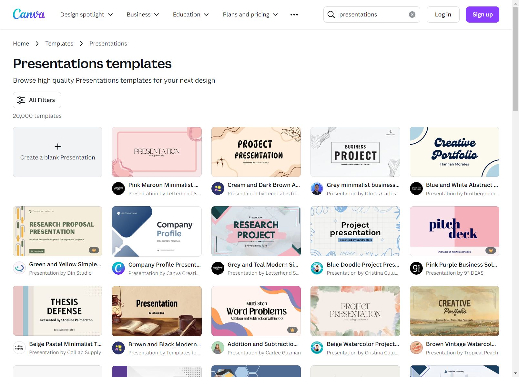Click 20,000 templates count text
The width and height of the screenshot is (519, 377).
coord(37,116)
